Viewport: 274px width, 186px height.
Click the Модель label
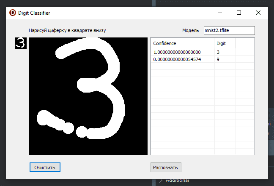click(190, 30)
